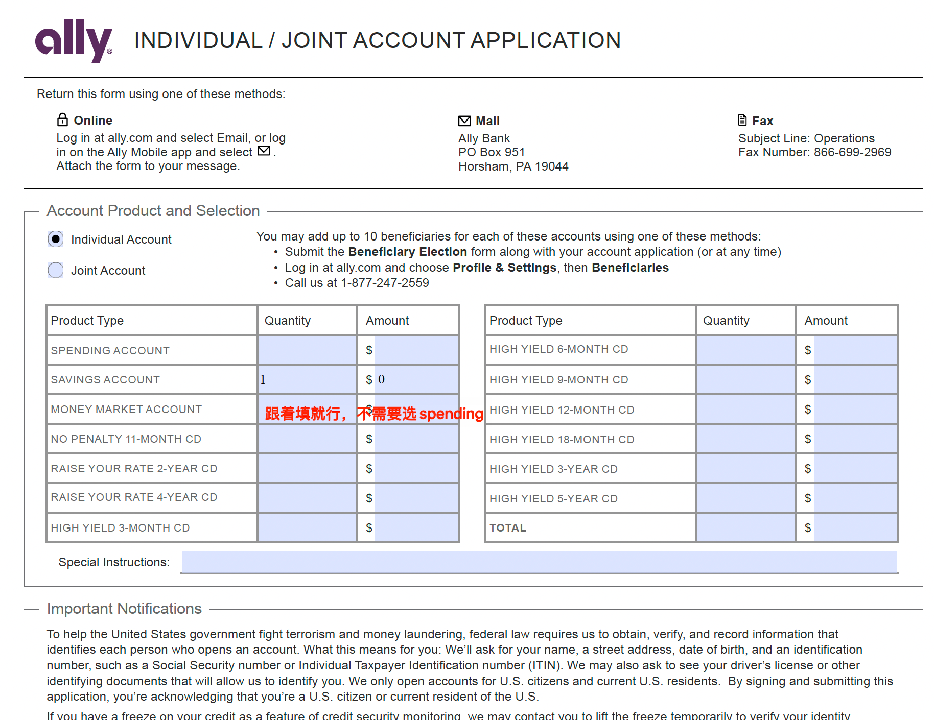The width and height of the screenshot is (934, 720).
Task: Click the Total amount field
Action: pos(855,528)
